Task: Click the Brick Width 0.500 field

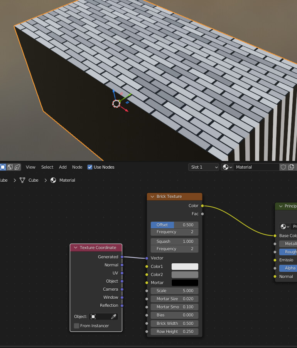Action: point(174,324)
